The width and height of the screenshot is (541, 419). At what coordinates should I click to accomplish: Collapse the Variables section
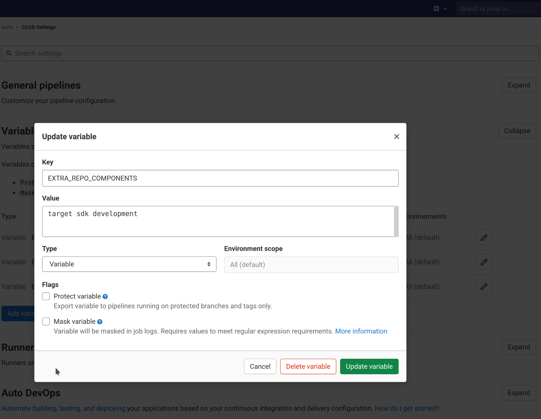coord(517,131)
